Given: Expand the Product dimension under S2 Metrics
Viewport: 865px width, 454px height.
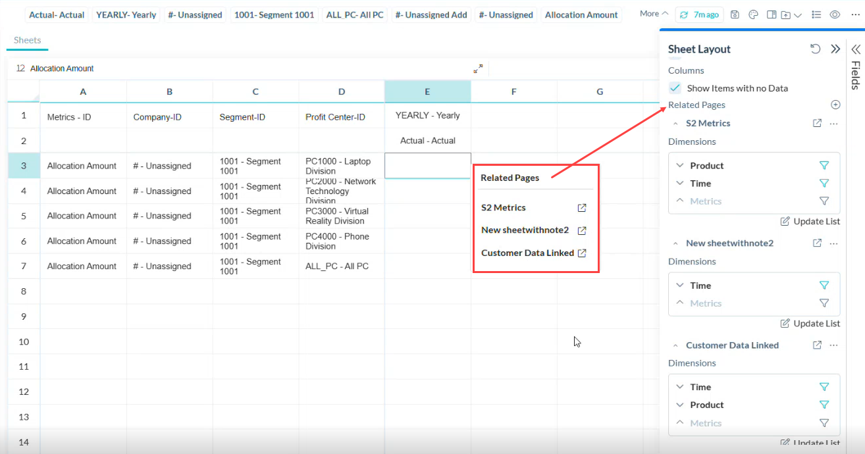Looking at the screenshot, I should [x=679, y=166].
